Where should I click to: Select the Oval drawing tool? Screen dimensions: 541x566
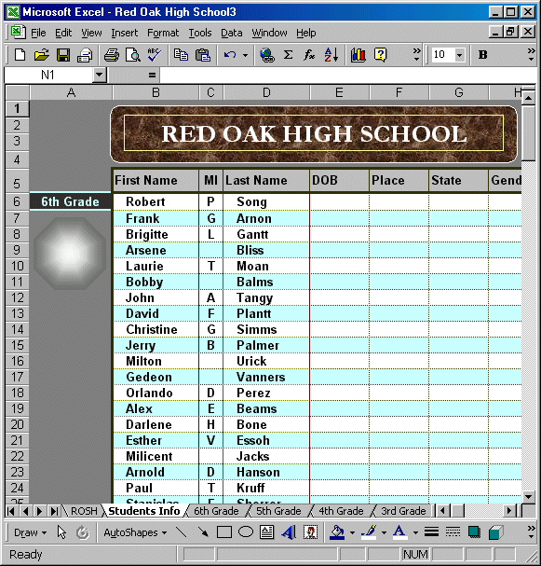[x=246, y=532]
